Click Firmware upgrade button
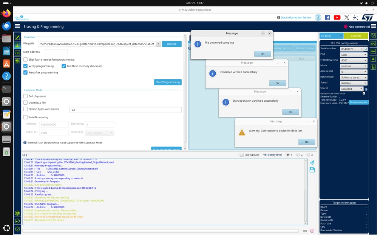The height and width of the screenshot is (235, 377). point(358,102)
